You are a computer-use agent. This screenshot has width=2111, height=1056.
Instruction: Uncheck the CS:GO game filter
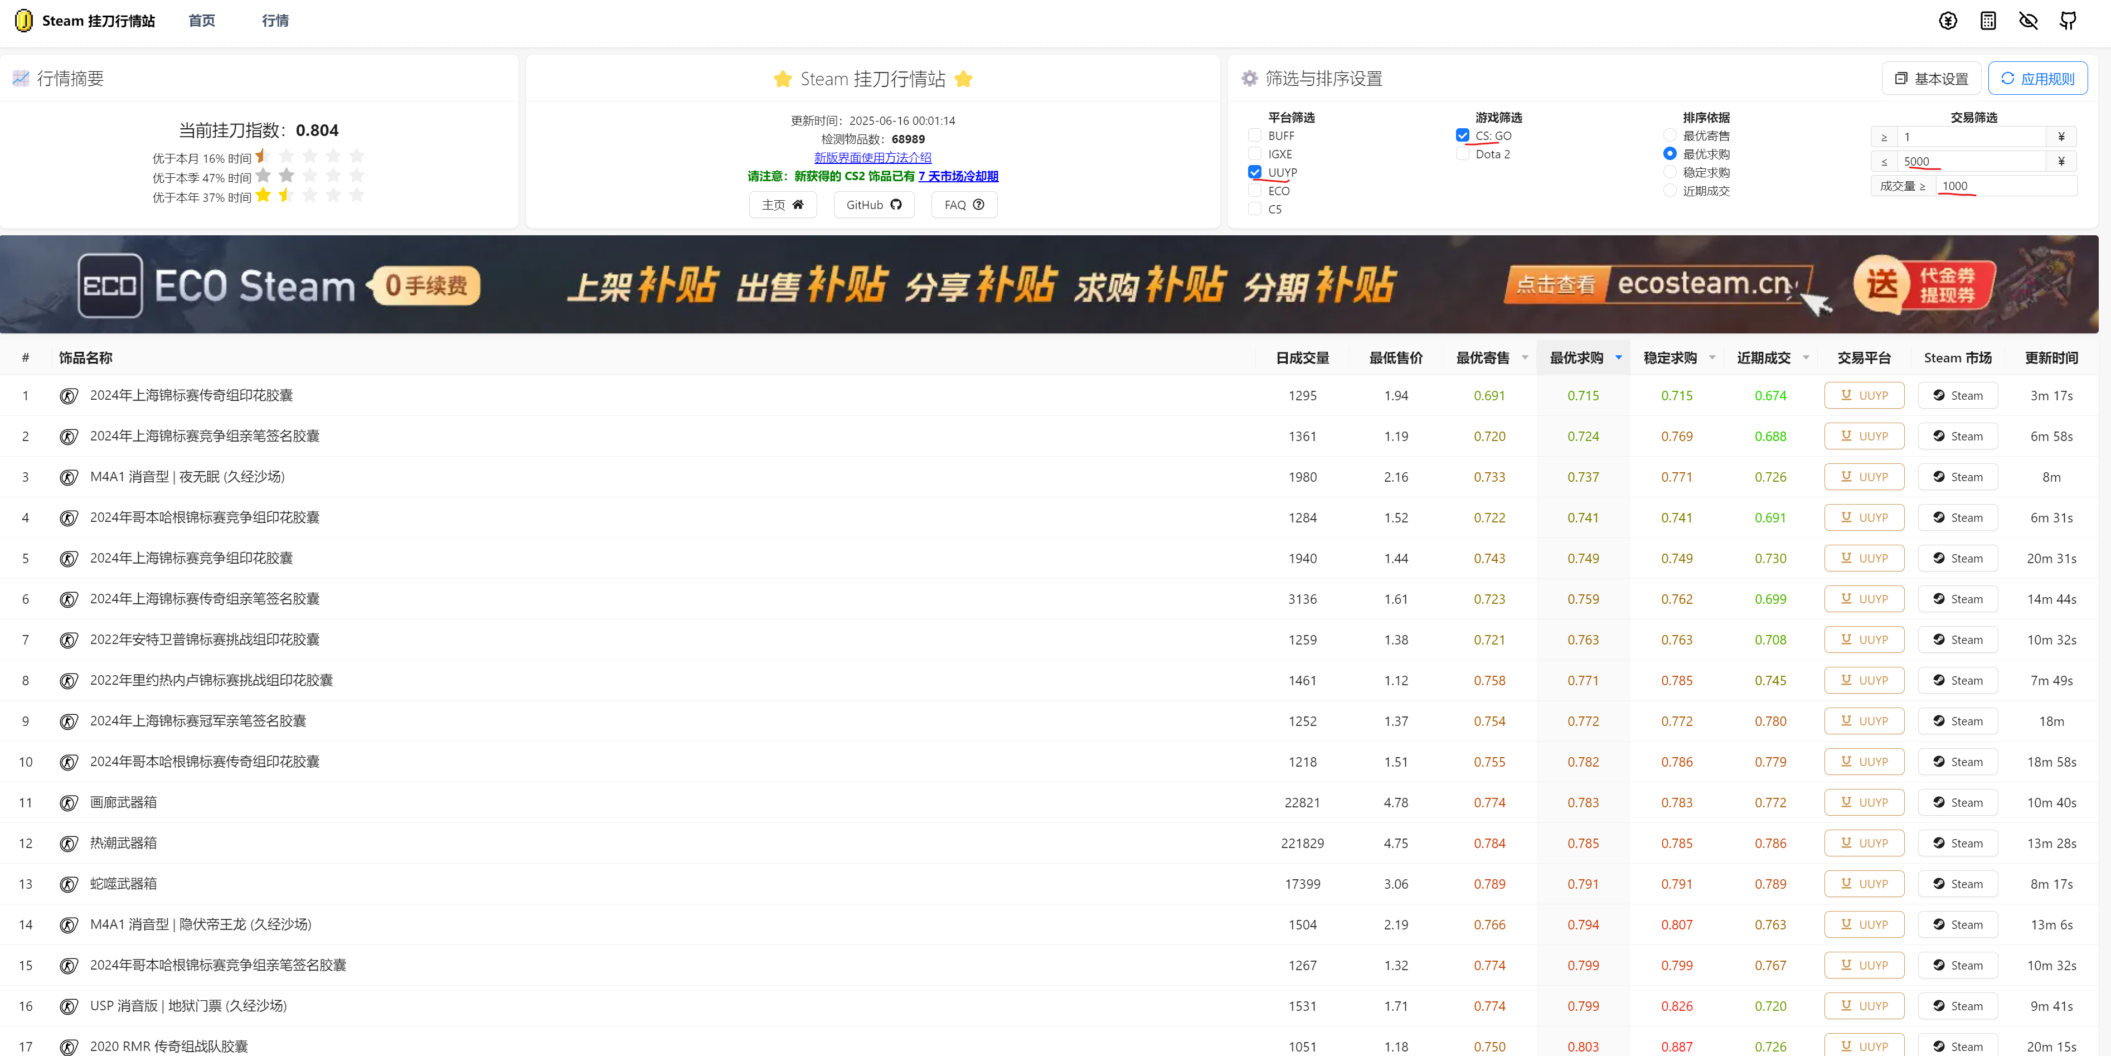1463,135
